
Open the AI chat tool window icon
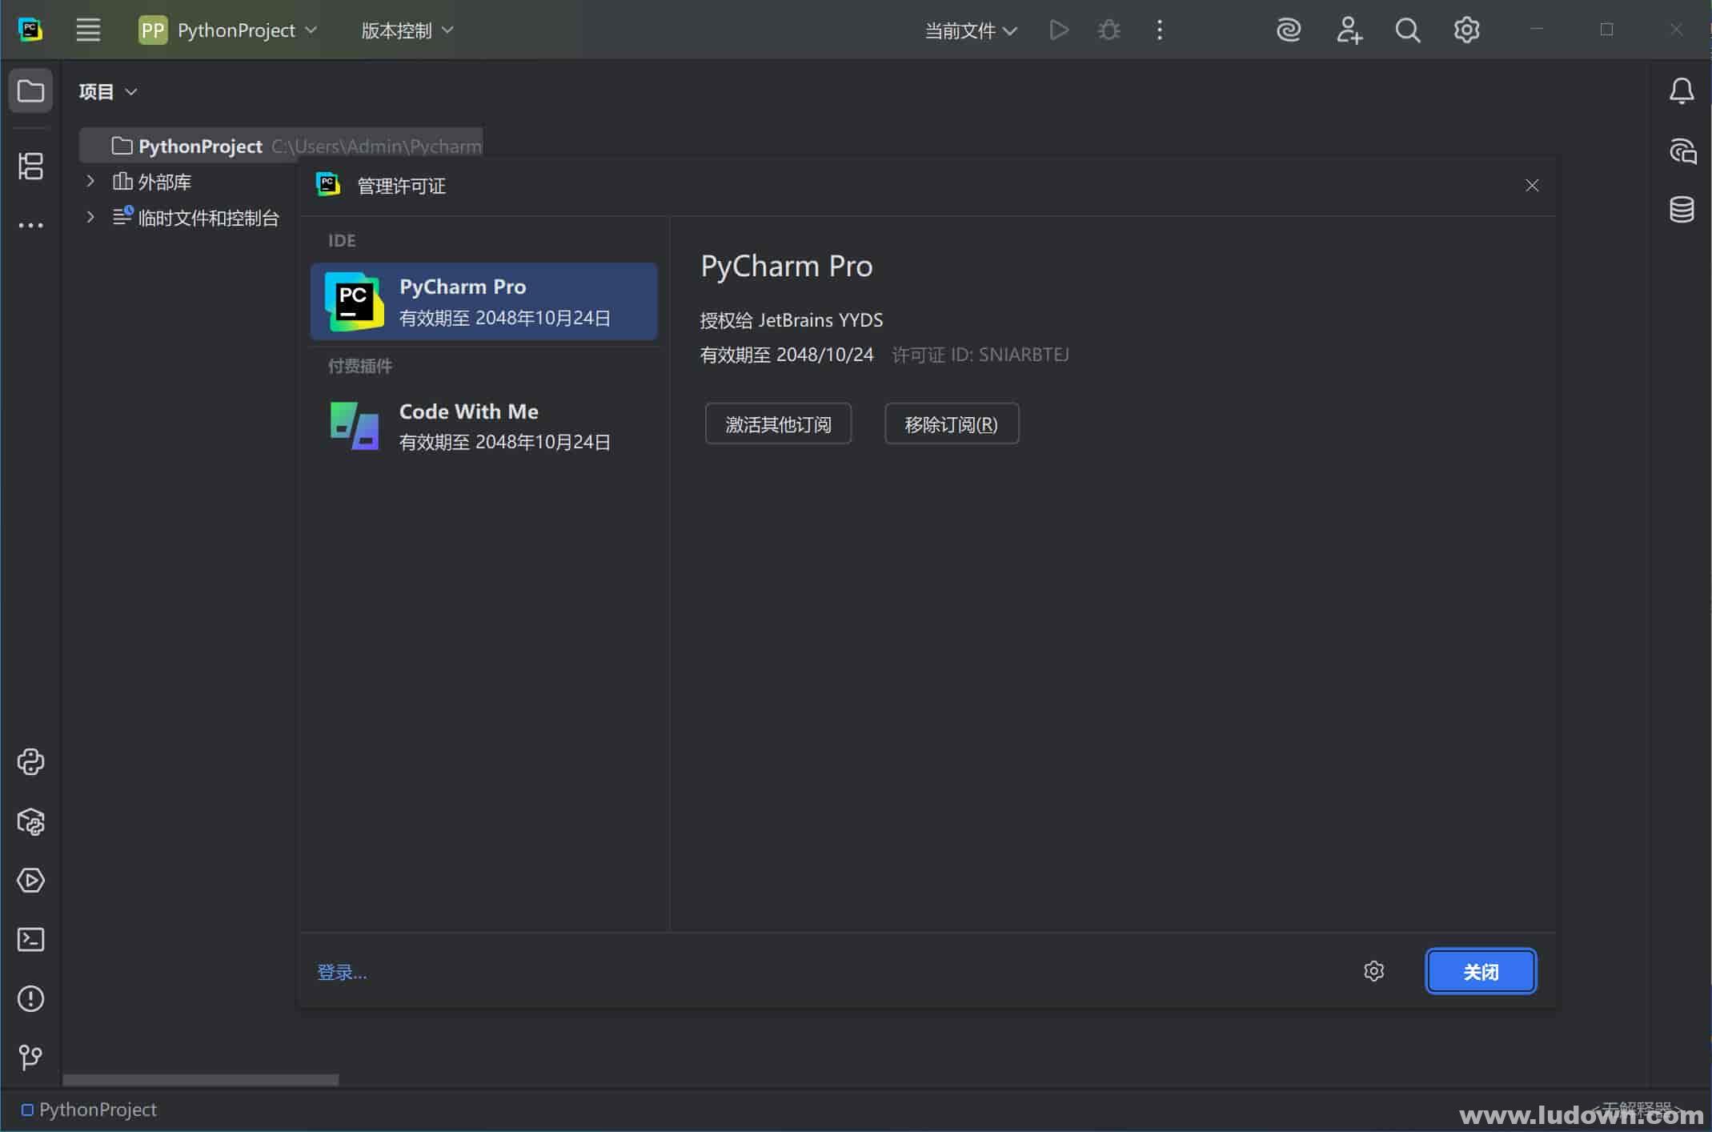point(1682,151)
